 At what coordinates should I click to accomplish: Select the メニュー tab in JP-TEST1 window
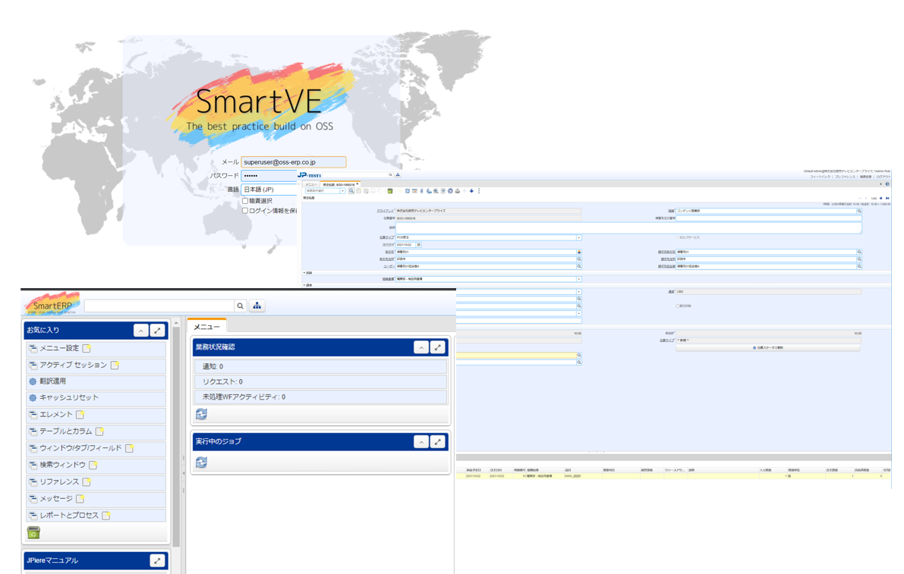pyautogui.click(x=310, y=184)
